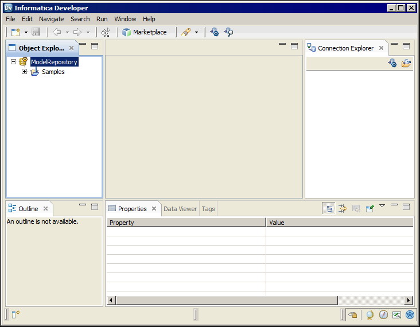Toggle Show Advanced Properties icon
This screenshot has height=327, width=420.
343,208
